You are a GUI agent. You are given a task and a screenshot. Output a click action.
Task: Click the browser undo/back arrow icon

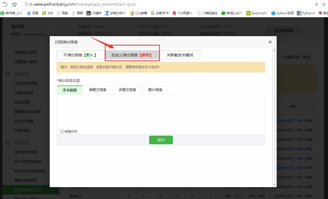point(5,4)
